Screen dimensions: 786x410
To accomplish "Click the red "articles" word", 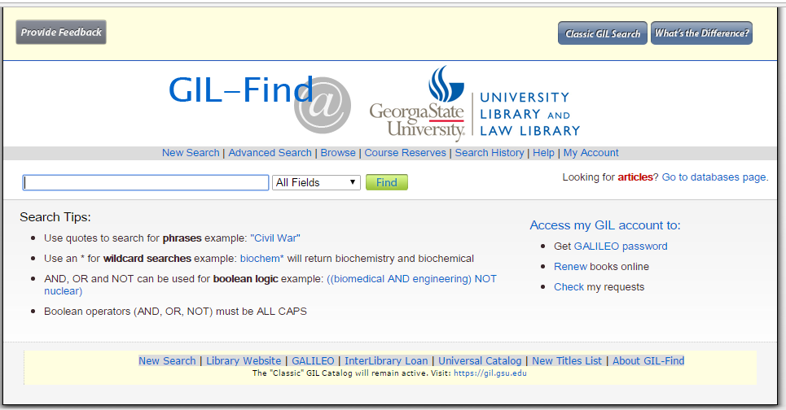I will coord(635,177).
